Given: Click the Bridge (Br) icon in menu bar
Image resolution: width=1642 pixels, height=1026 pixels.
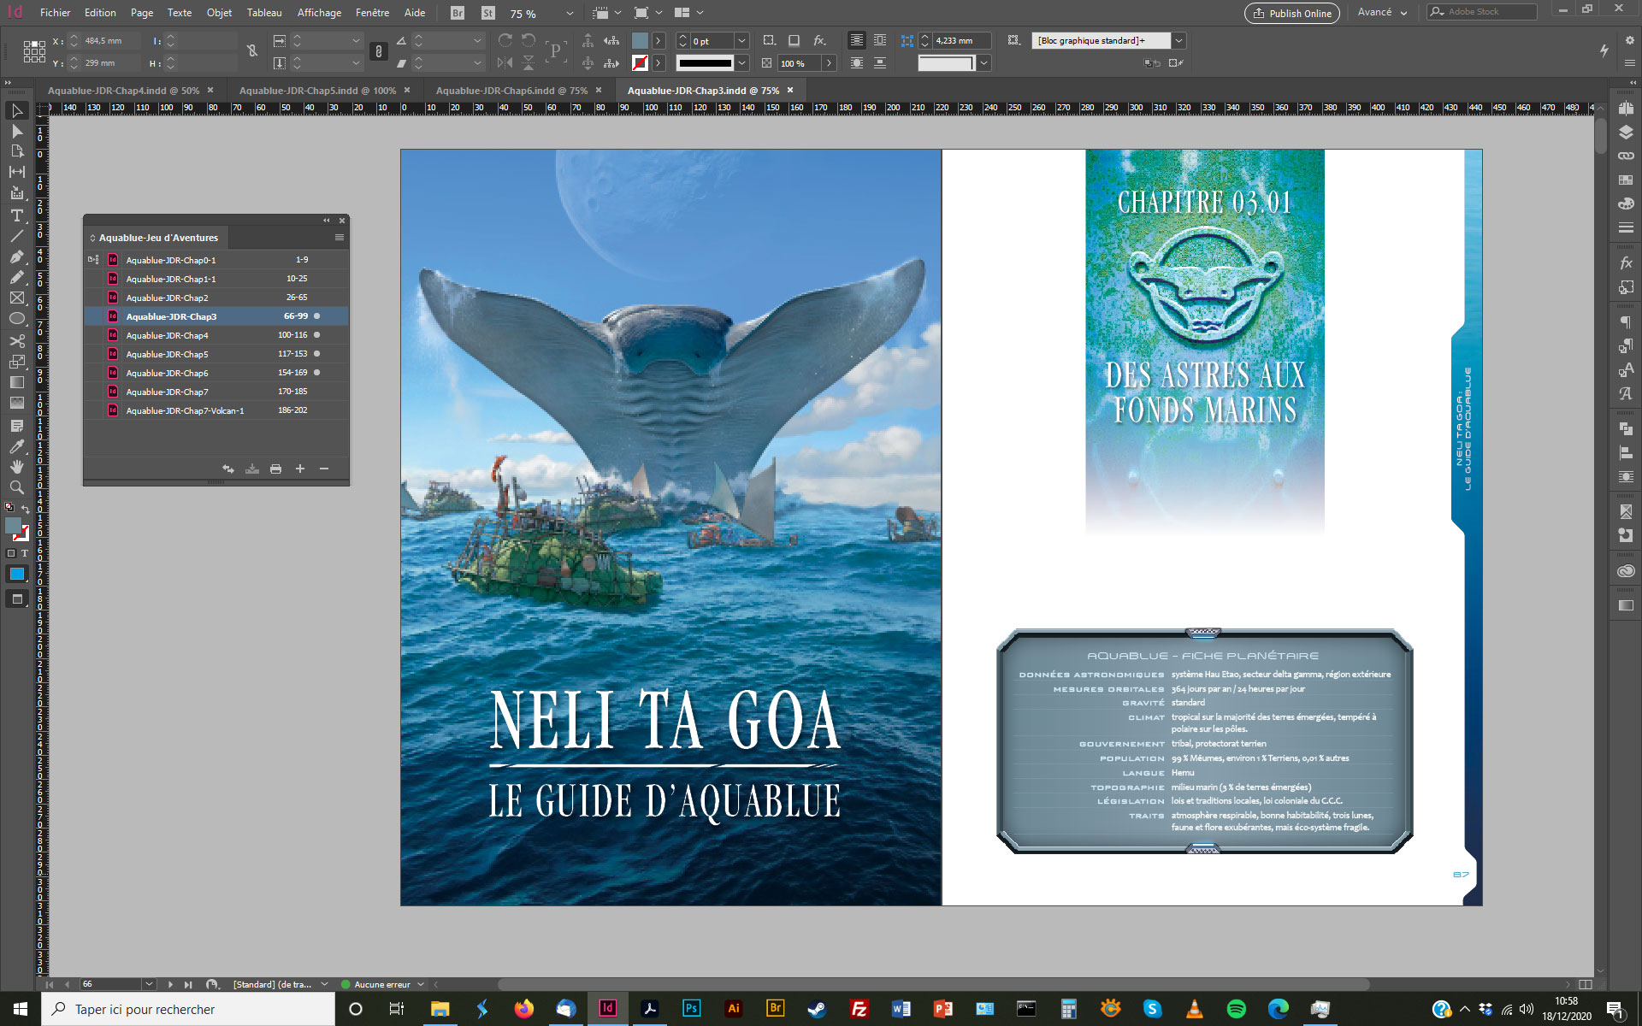Looking at the screenshot, I should [x=458, y=13].
